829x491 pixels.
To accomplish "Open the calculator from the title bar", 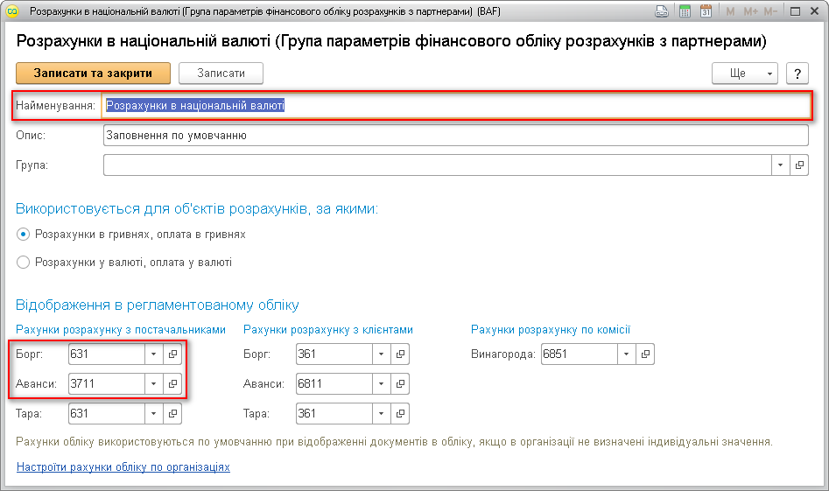I will coord(684,12).
